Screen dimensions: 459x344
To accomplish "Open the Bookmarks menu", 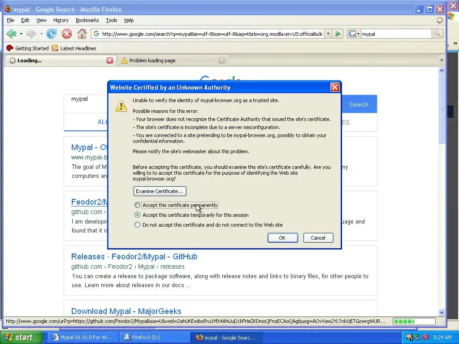I will pos(87,20).
